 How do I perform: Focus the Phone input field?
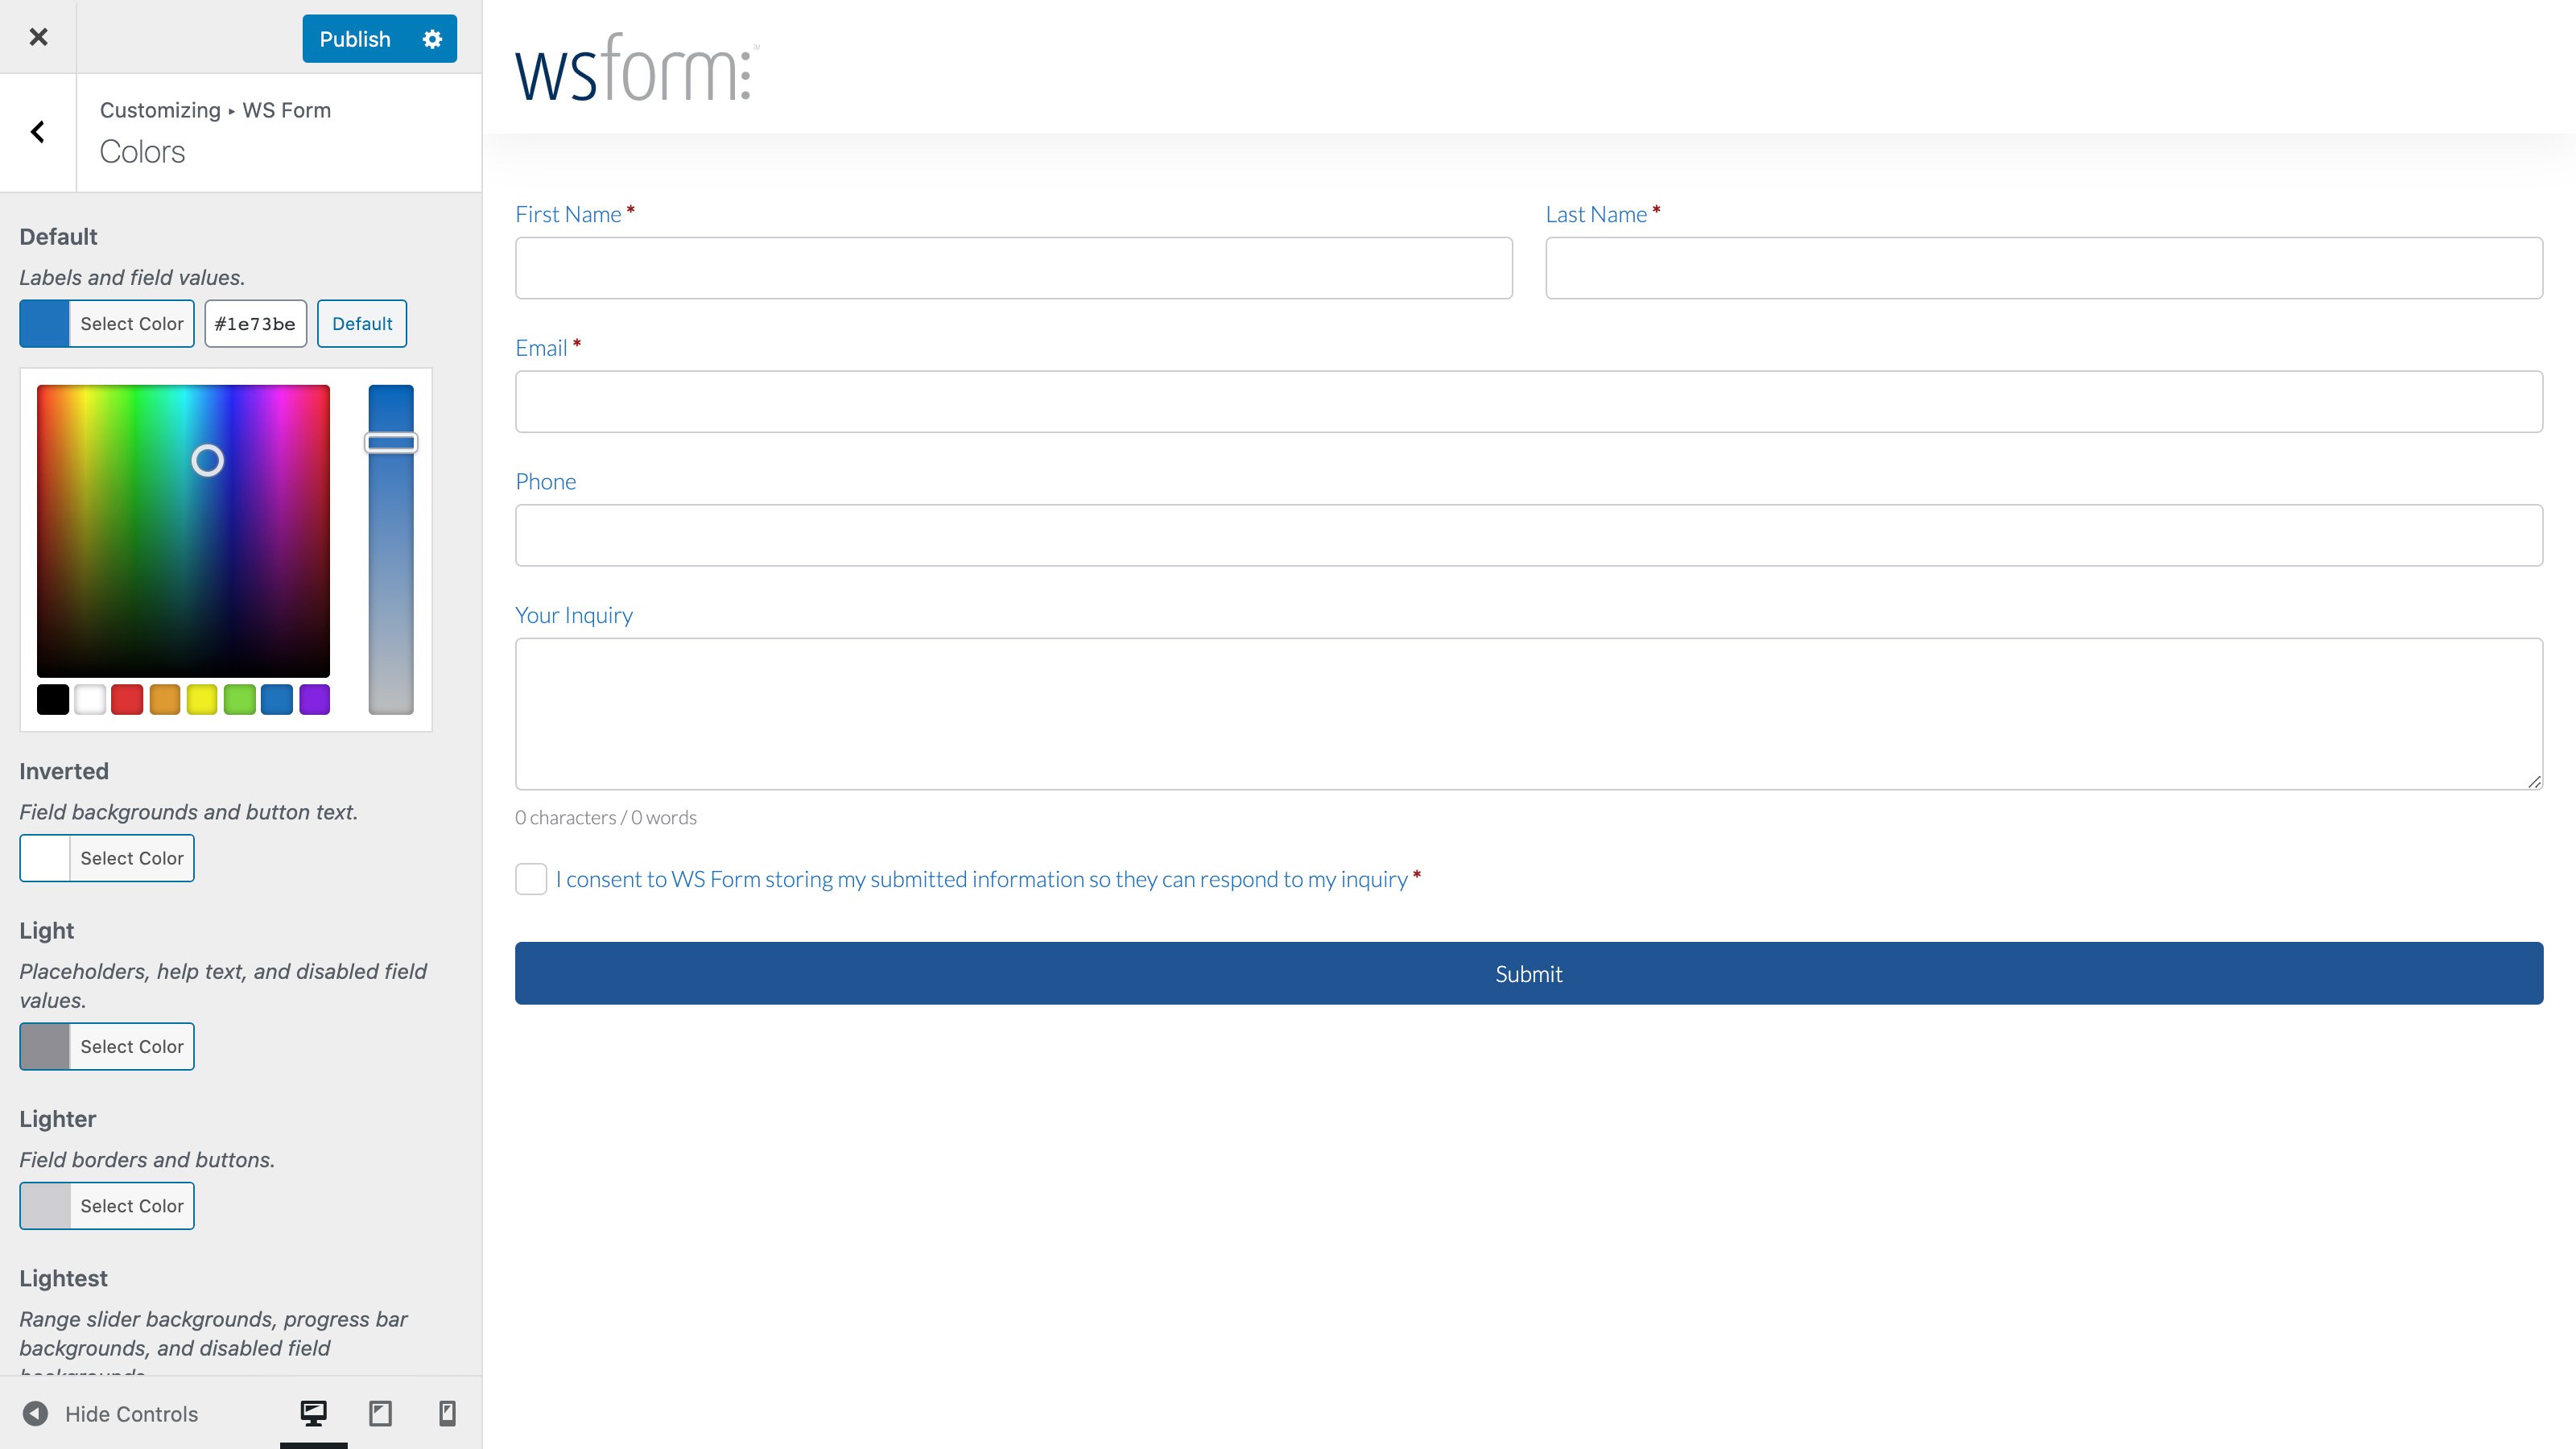[1528, 535]
